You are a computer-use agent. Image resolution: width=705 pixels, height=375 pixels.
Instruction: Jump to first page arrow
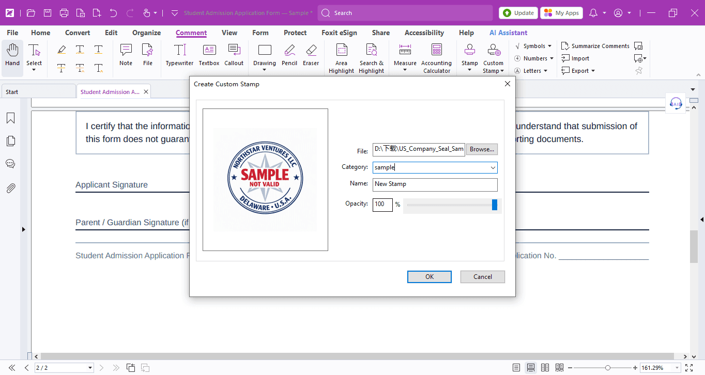[x=12, y=368]
